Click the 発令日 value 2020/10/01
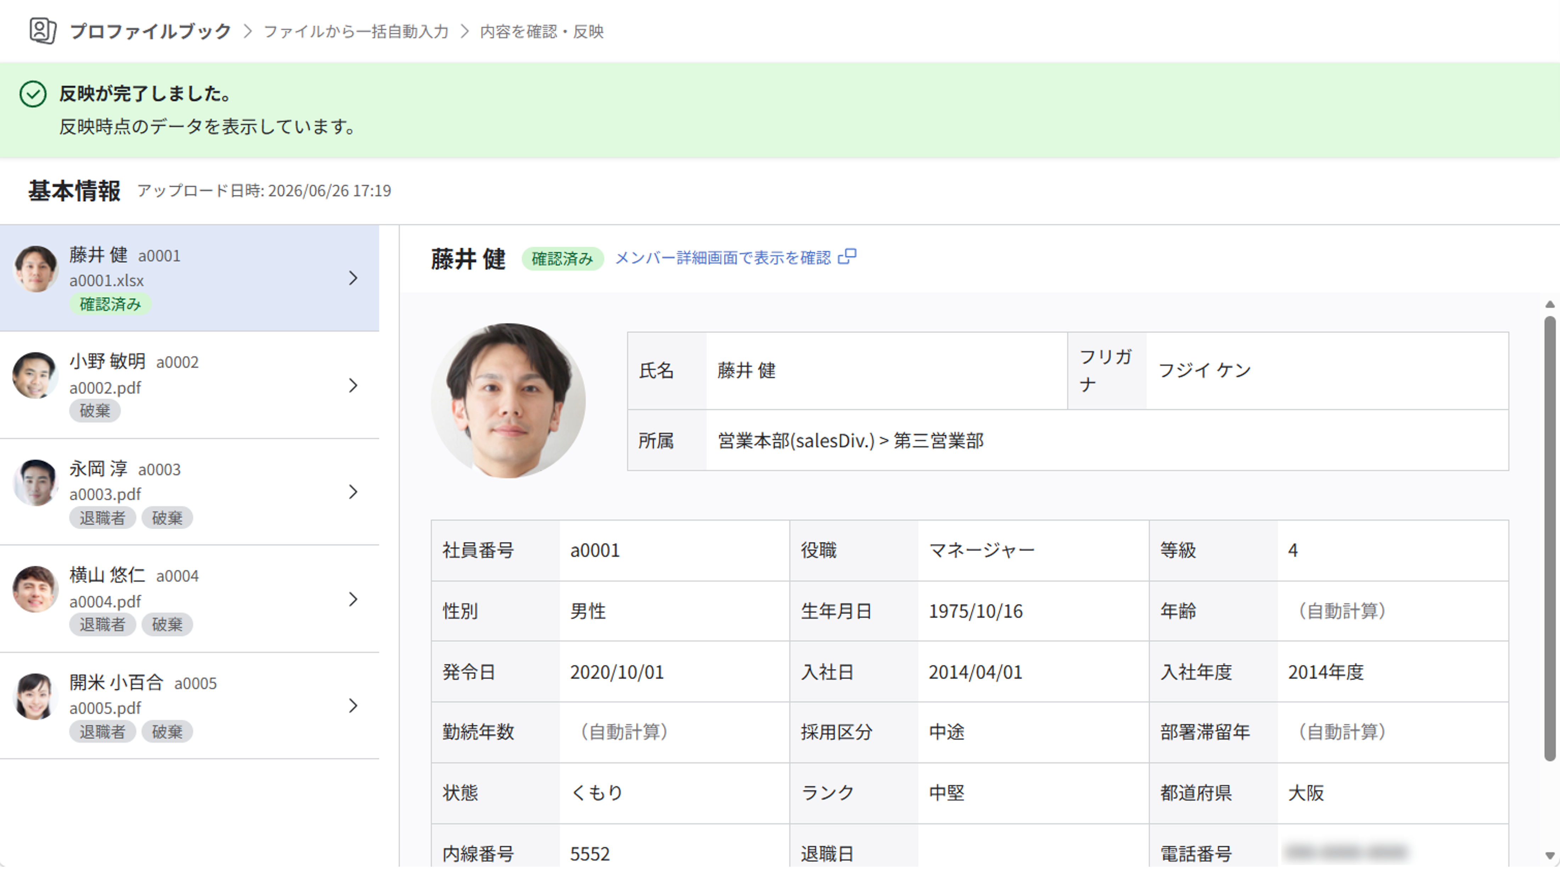This screenshot has height=872, width=1560. point(617,672)
